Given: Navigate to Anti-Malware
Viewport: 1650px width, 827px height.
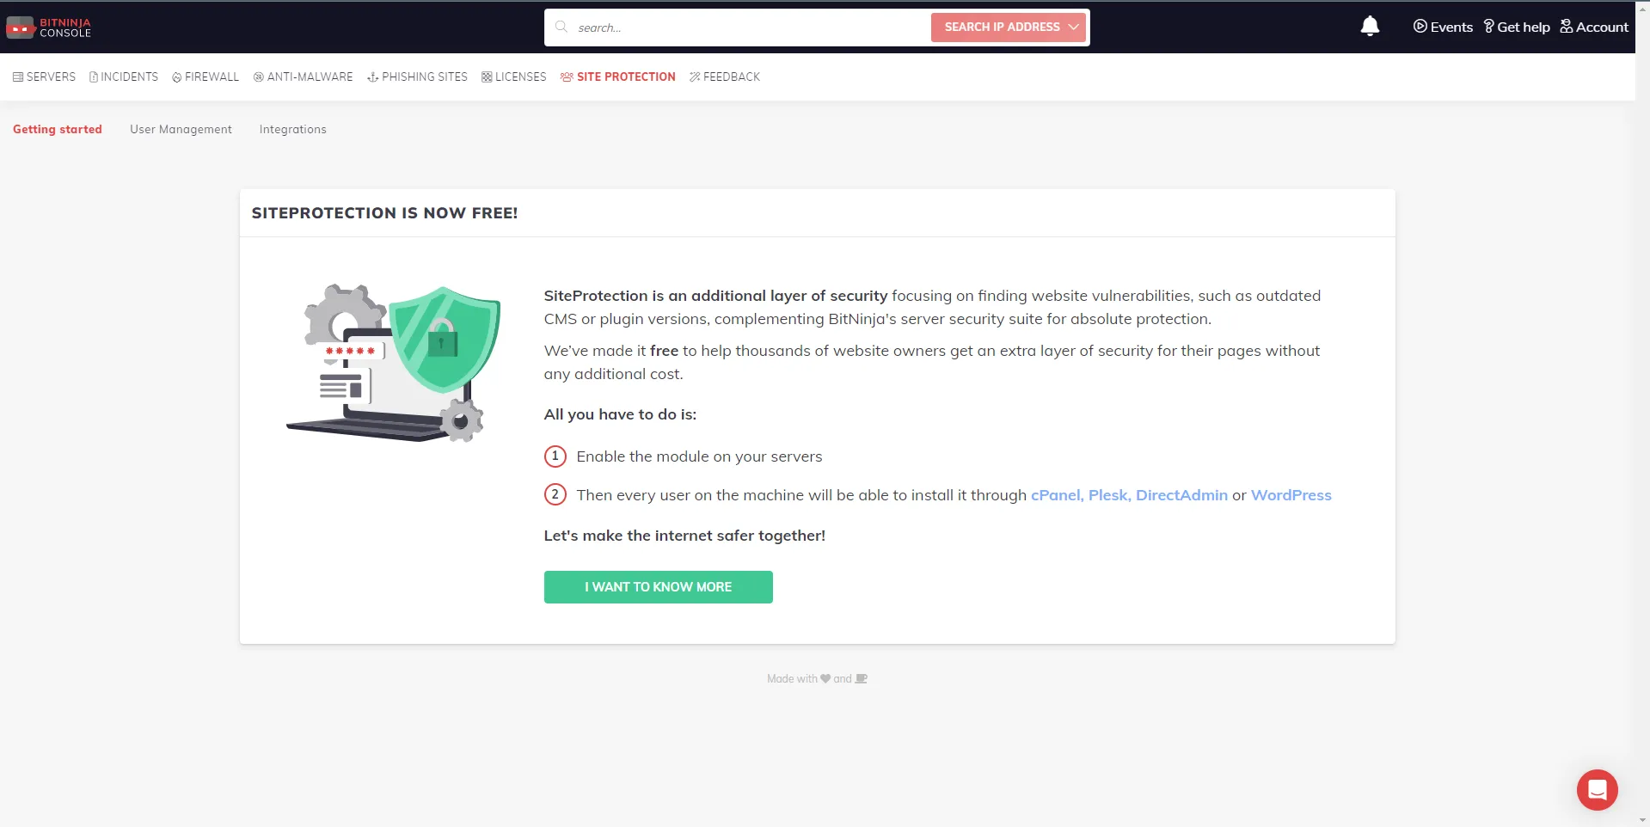Looking at the screenshot, I should (x=303, y=77).
